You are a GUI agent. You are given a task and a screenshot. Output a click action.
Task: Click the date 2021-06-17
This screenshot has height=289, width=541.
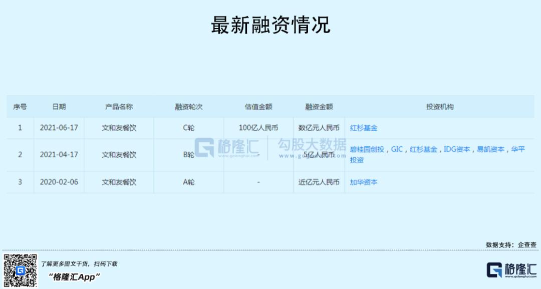click(x=59, y=128)
